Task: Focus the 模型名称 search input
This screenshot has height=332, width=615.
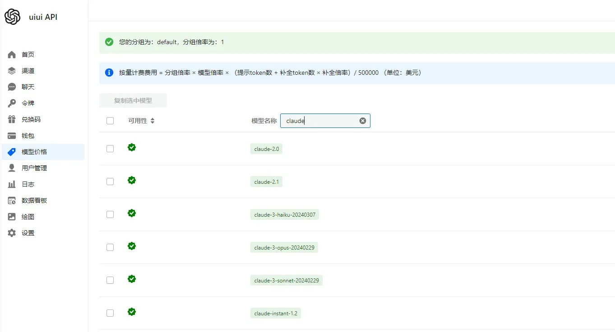Action: [320, 121]
